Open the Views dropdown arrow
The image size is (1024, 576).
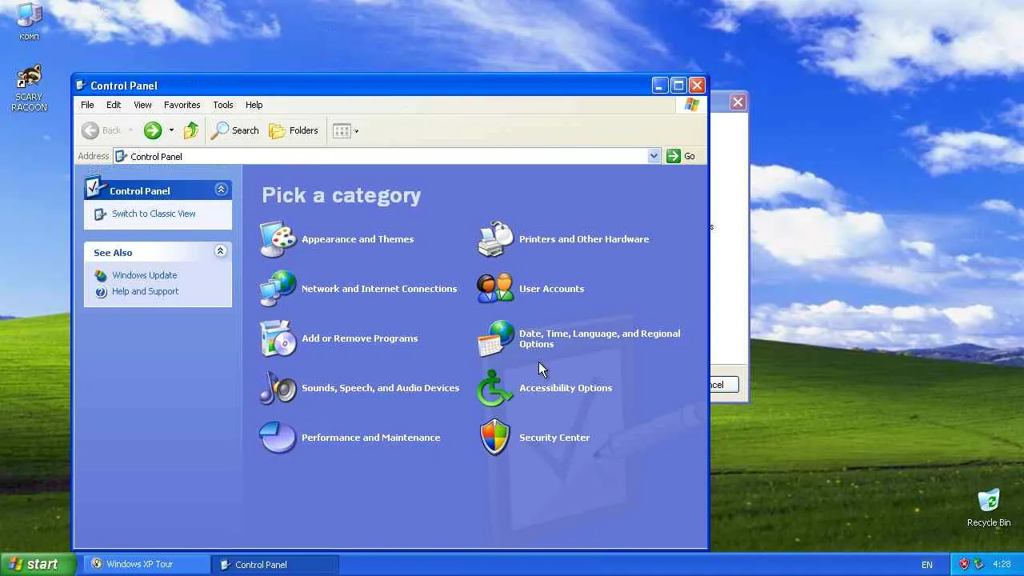coord(356,130)
